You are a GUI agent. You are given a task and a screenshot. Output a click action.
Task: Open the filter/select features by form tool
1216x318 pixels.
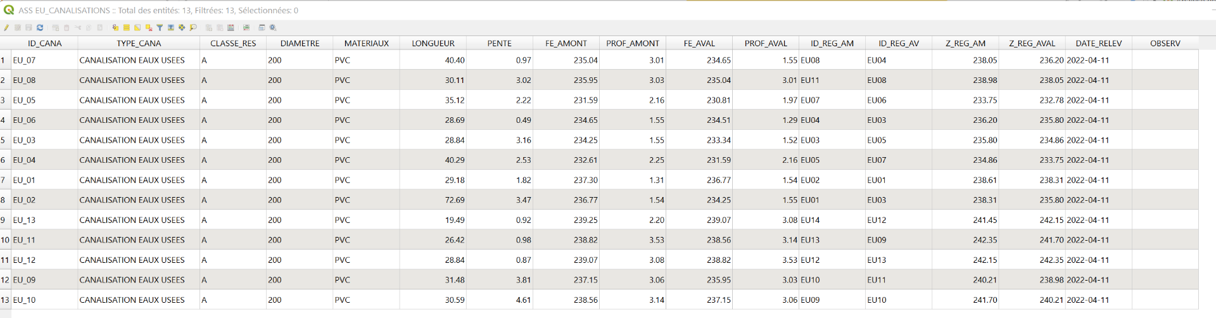160,28
